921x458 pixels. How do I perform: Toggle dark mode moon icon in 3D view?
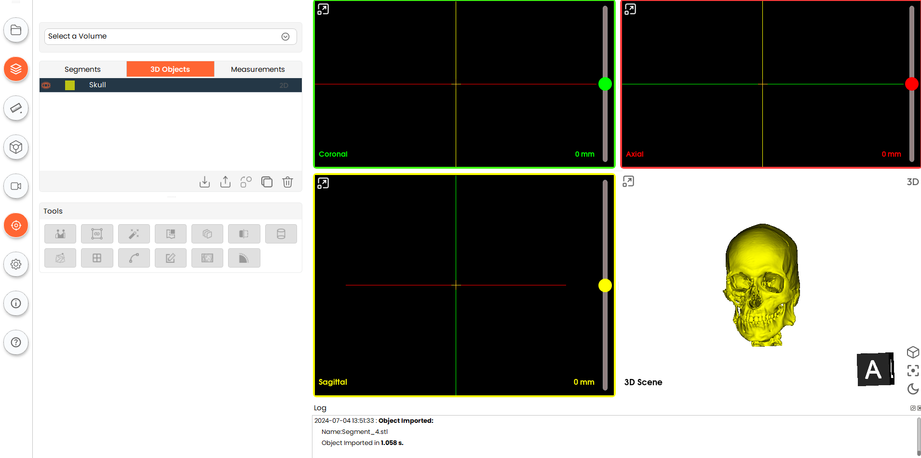tap(913, 389)
